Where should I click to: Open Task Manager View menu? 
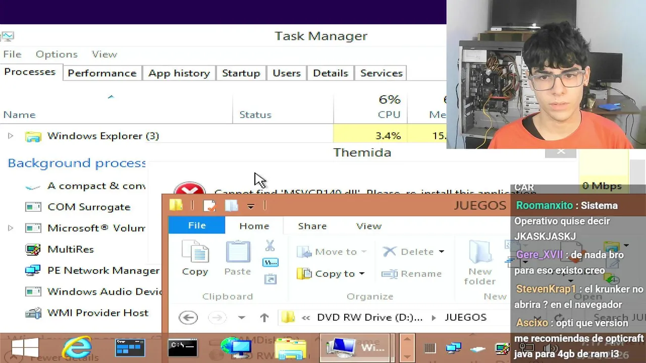(x=104, y=54)
